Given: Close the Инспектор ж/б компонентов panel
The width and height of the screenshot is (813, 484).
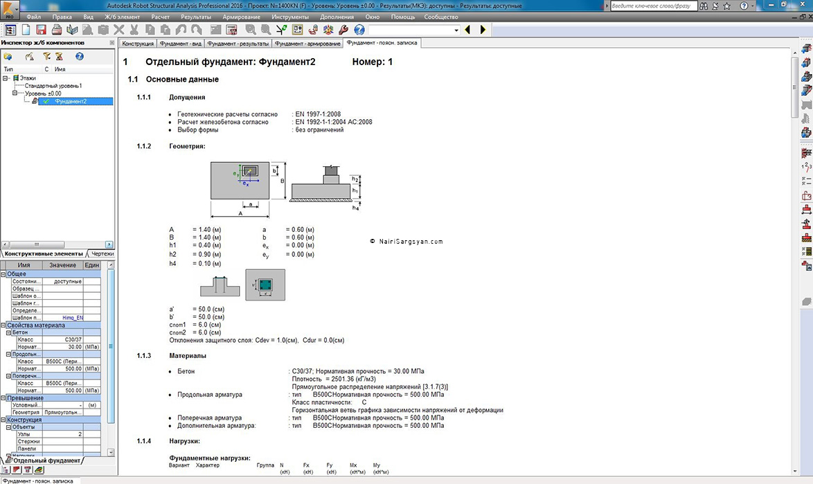Looking at the screenshot, I should (x=111, y=42).
